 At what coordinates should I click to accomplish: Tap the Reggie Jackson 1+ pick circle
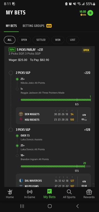tap(17, 89)
